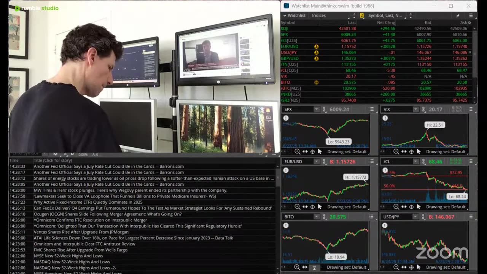Click zoom magnifier in VIX chart toolbar
The height and width of the screenshot is (274, 487).
(396, 151)
